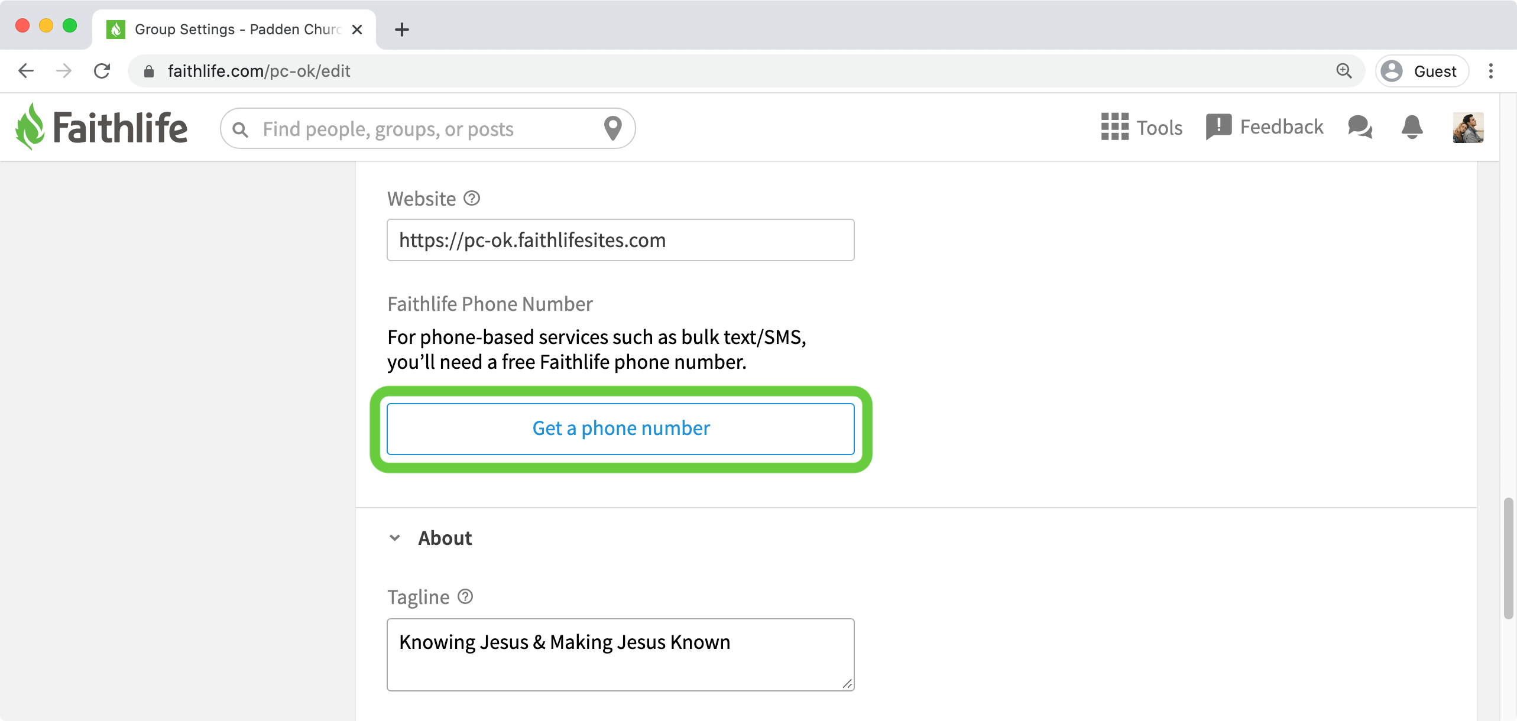Screen dimensions: 1517x721
Task: Click into the Website URL field
Action: pyautogui.click(x=621, y=240)
